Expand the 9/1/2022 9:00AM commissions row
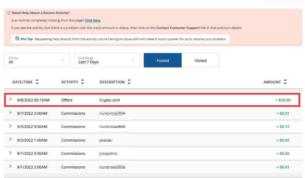305x178 pixels. tap(11, 153)
